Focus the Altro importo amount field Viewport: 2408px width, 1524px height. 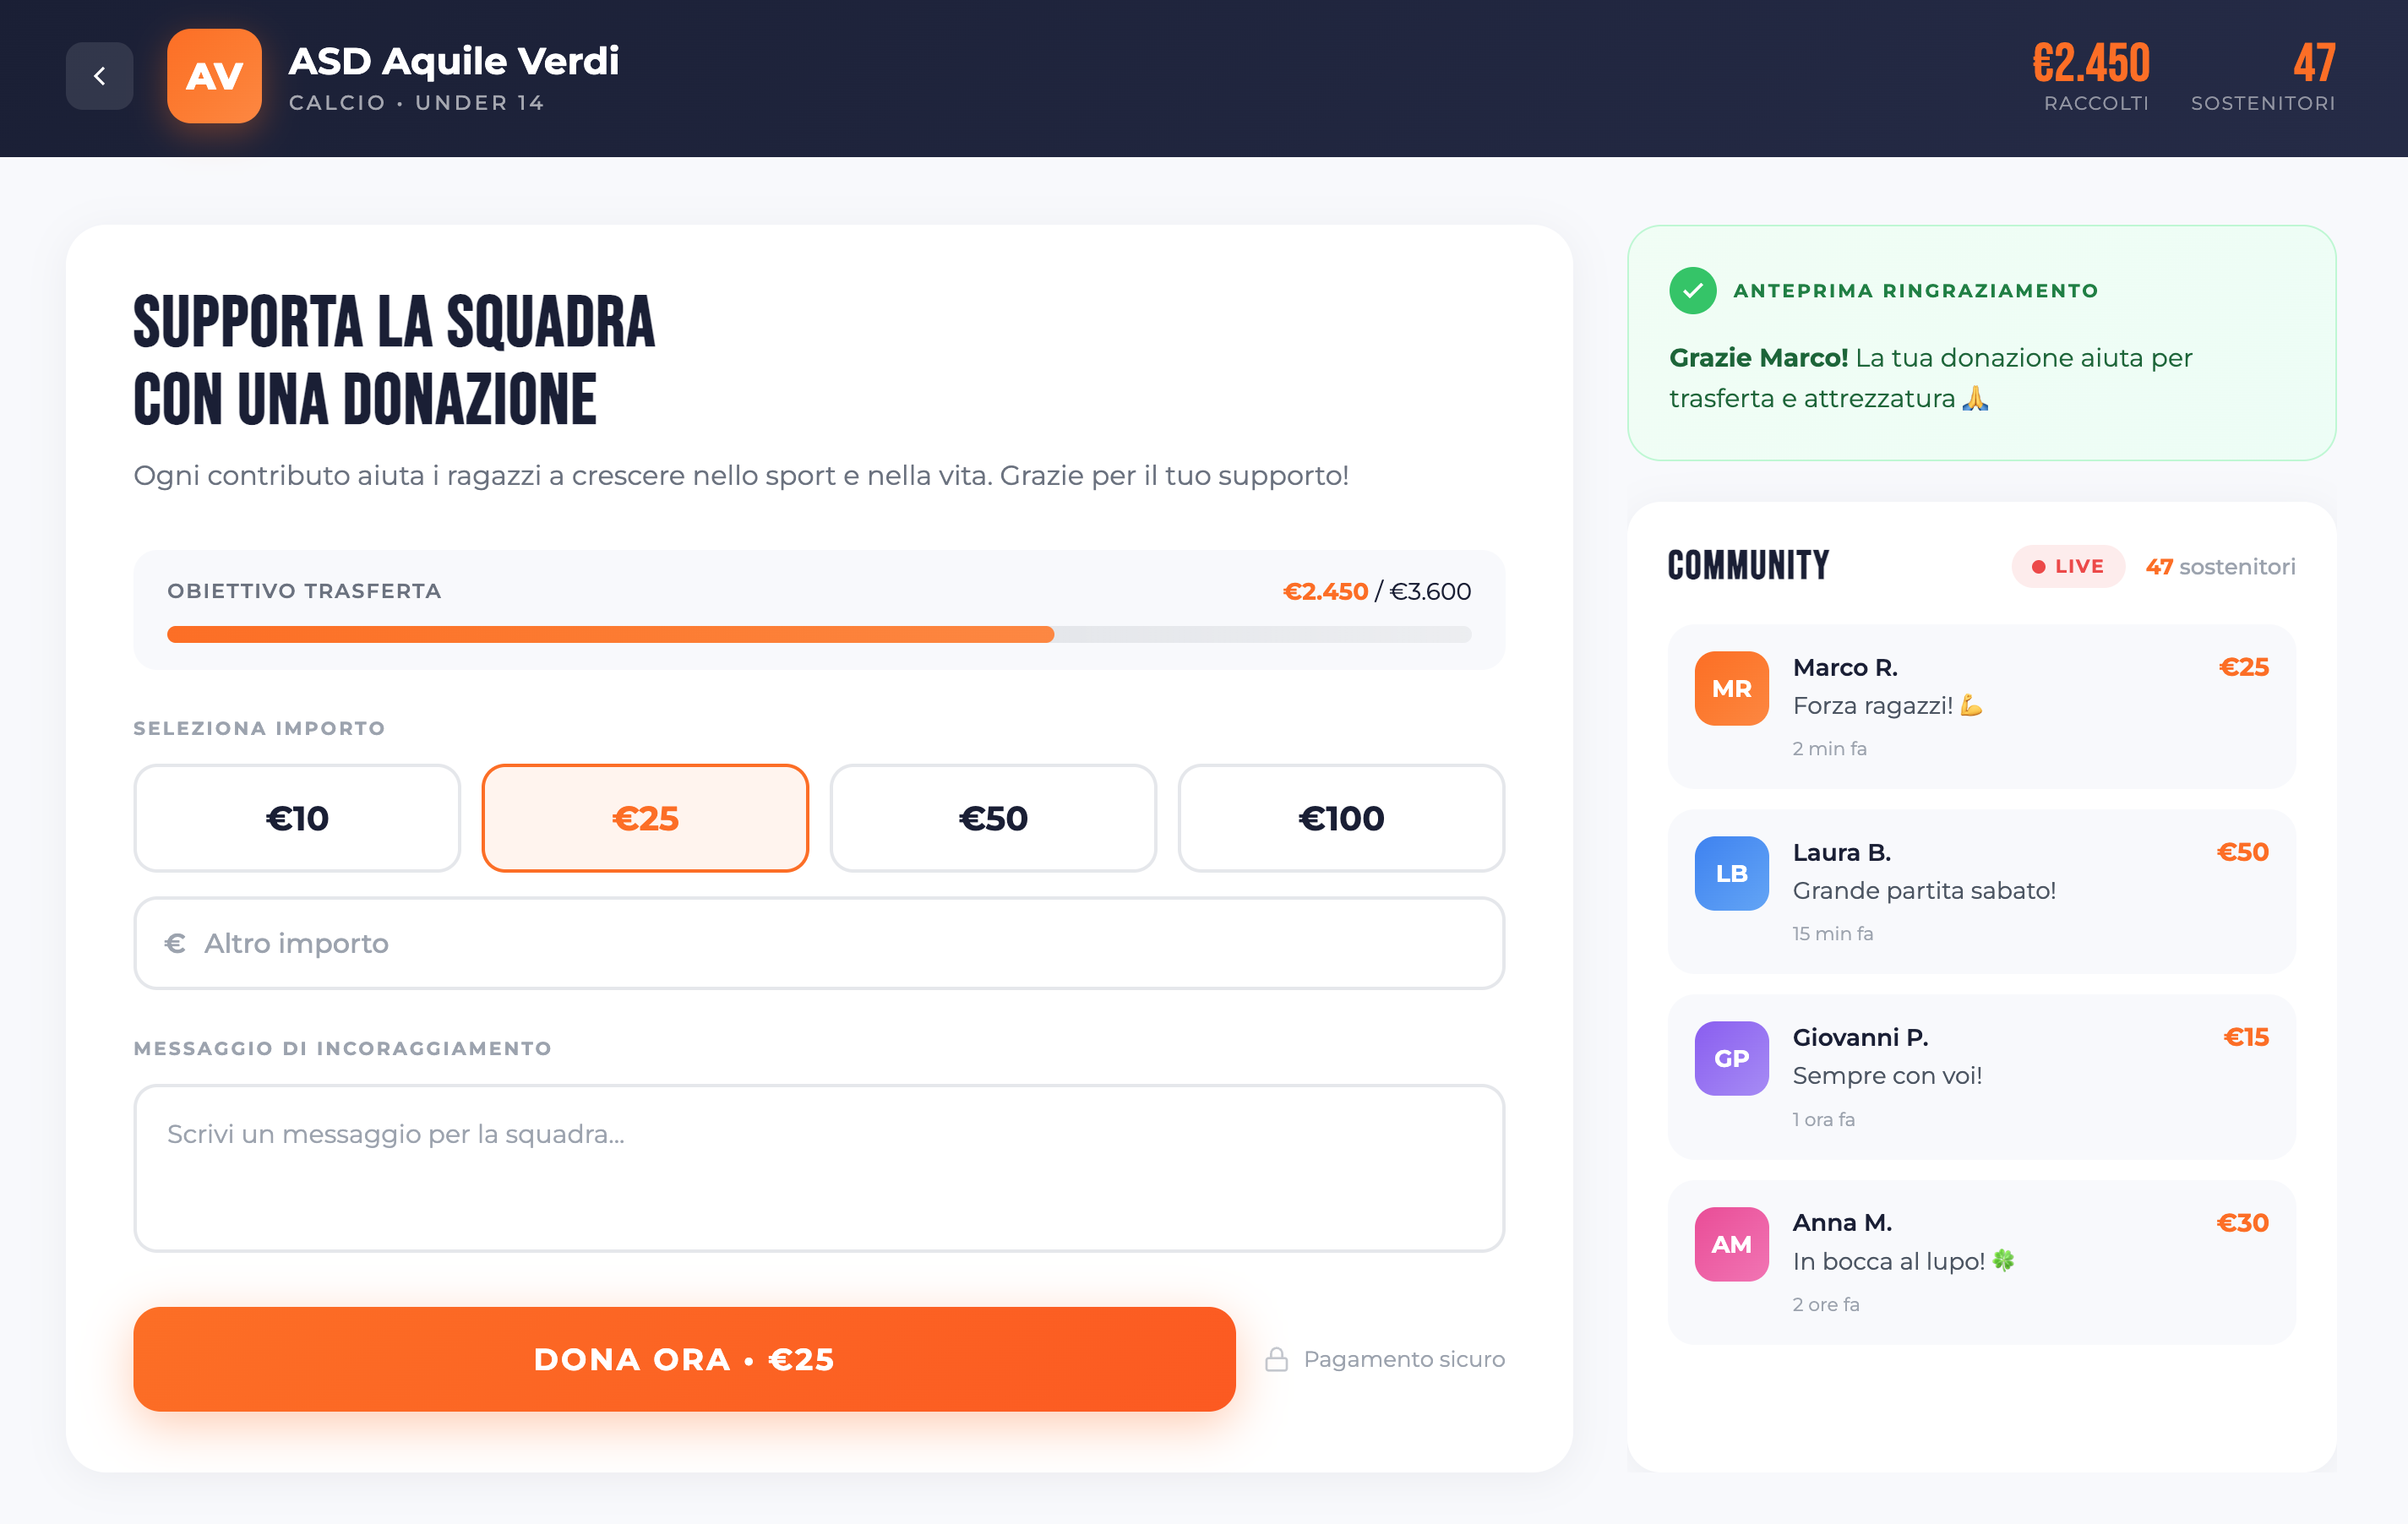tap(818, 943)
